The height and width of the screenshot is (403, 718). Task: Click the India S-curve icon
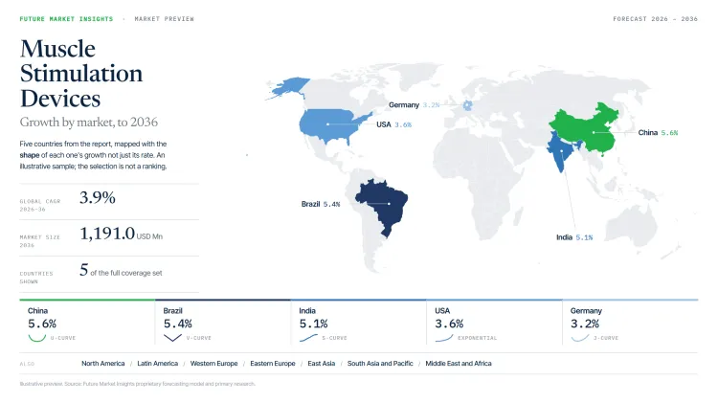click(x=308, y=338)
